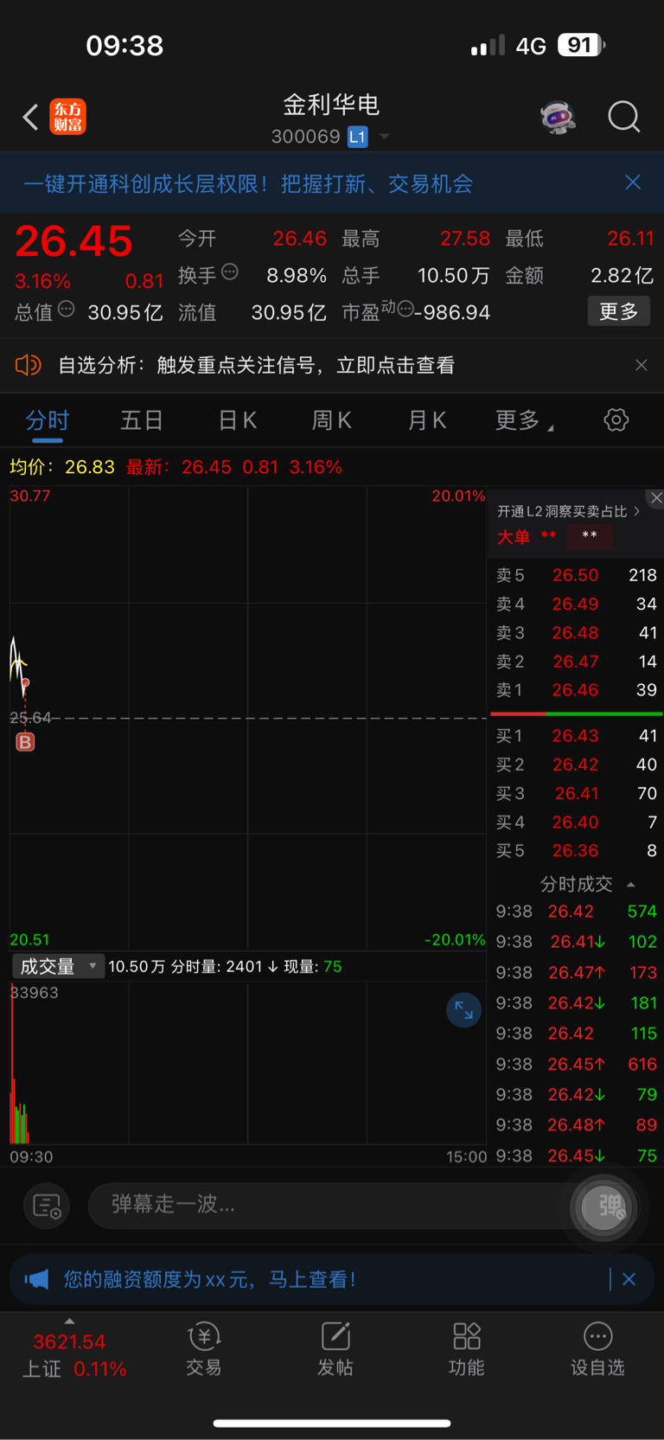This screenshot has width=664, height=1440.
Task: Tap the status bar clock 09:38
Action: click(x=124, y=45)
